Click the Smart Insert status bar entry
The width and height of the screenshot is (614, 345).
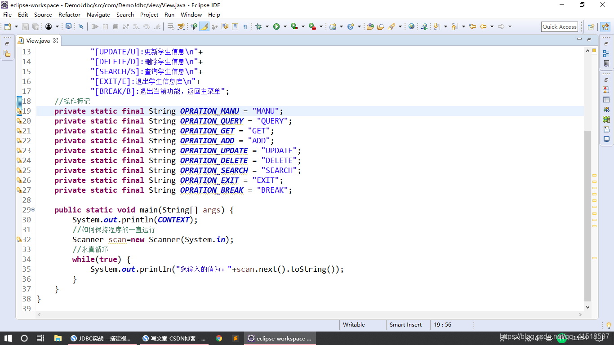coord(405,325)
